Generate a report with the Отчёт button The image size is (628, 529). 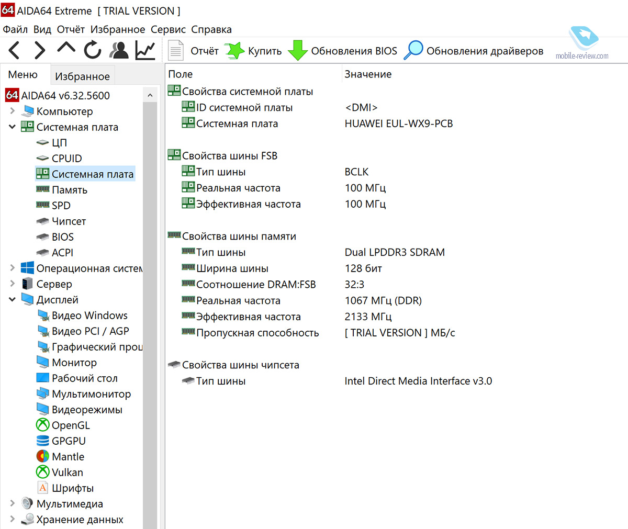tap(193, 51)
